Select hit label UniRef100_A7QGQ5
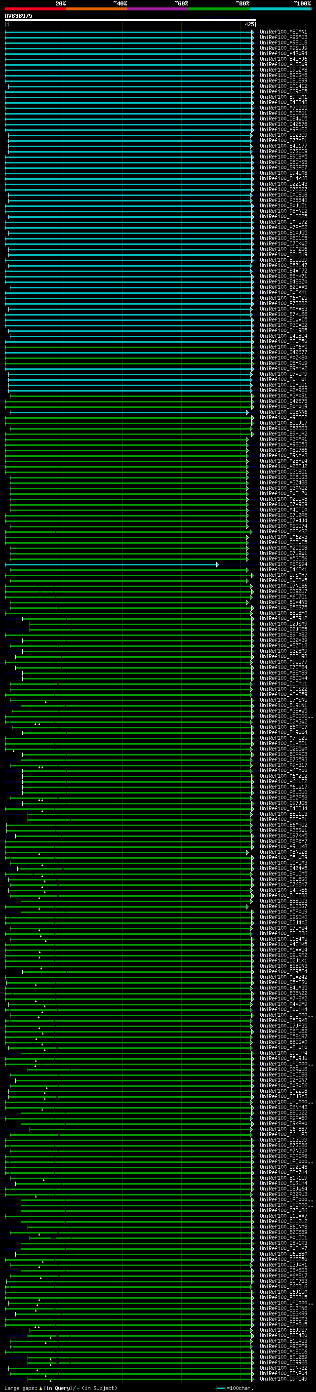 [283, 108]
